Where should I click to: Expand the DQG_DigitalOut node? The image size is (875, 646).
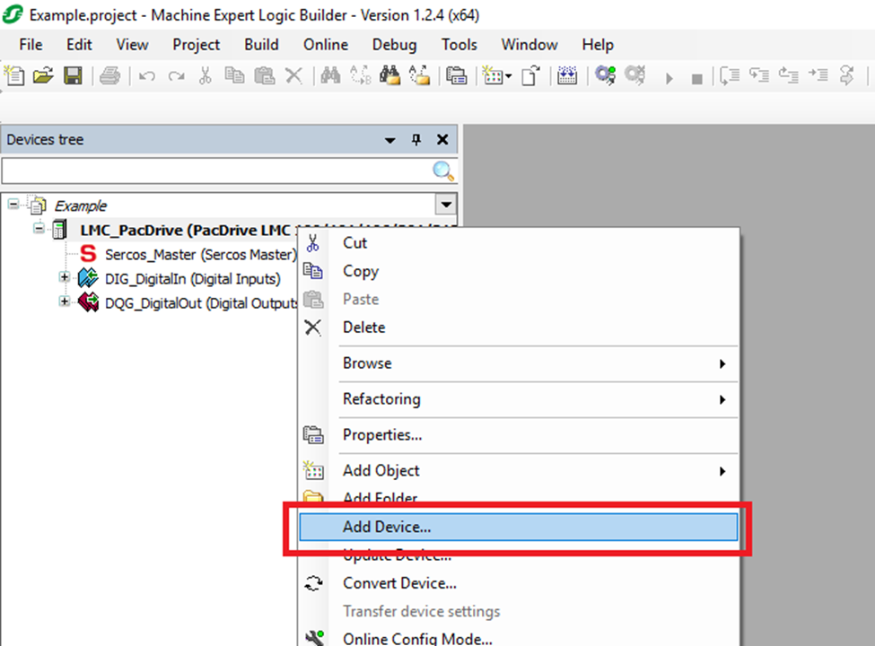[x=65, y=302]
